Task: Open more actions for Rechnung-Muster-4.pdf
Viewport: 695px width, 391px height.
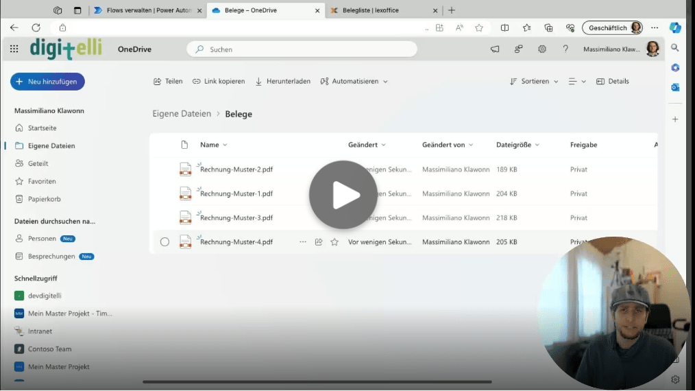Action: (x=303, y=242)
